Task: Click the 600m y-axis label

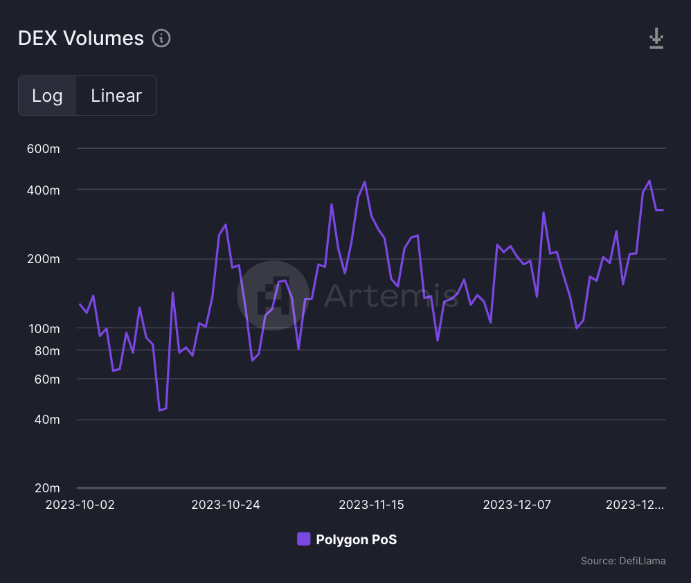Action: 44,149
